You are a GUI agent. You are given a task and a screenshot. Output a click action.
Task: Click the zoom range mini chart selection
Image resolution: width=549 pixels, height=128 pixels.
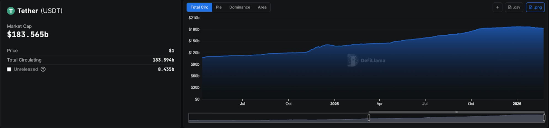click(456, 118)
